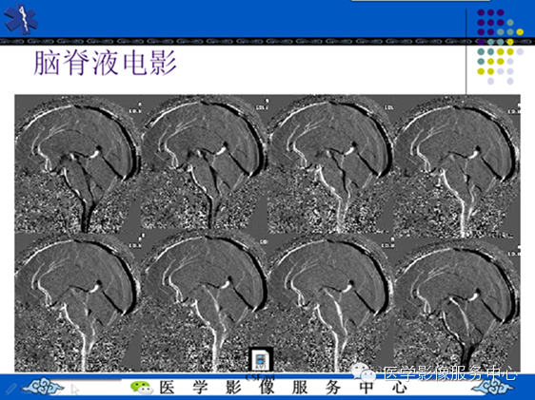Screen dimensions: 535x400
Task: Click the slide title 脑脊液电影
Action: (105, 64)
